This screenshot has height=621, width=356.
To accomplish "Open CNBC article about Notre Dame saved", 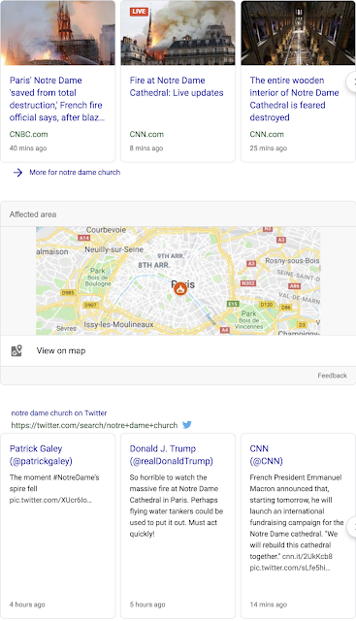I will click(57, 99).
